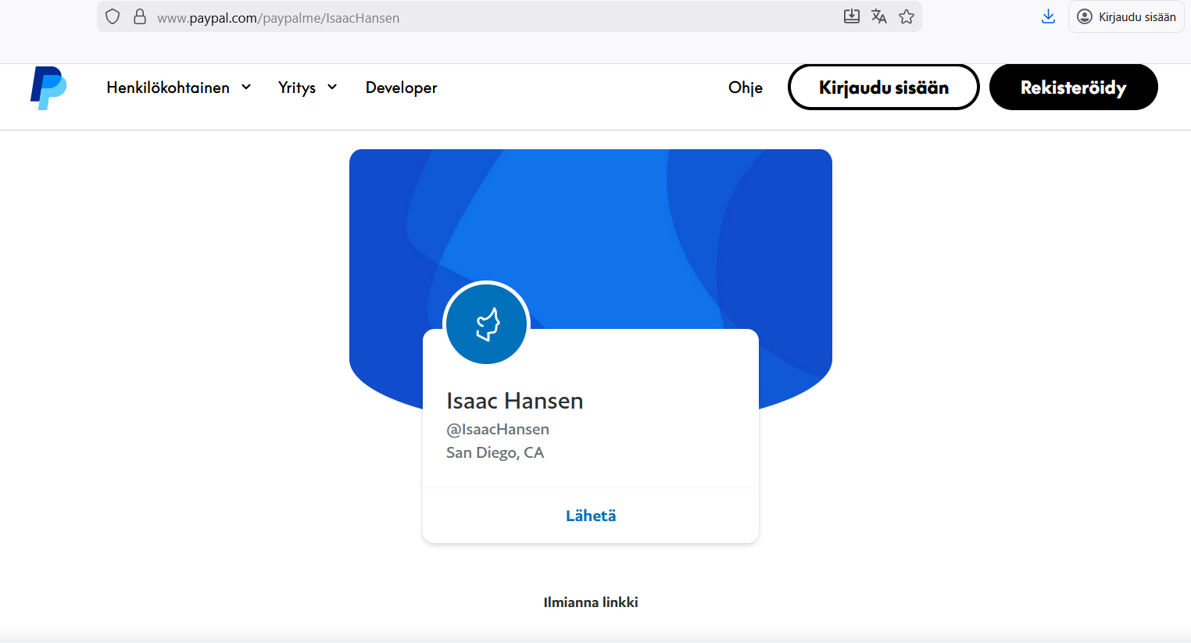Click the @IsaacHansen username text
This screenshot has width=1191, height=643.
click(x=498, y=429)
